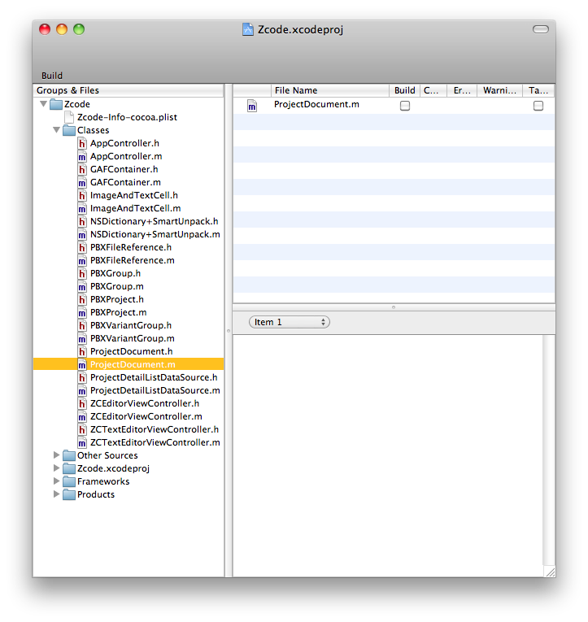The image size is (588, 622).
Task: Toggle the Target checkbox for ProjectDocument.m
Action: point(538,106)
